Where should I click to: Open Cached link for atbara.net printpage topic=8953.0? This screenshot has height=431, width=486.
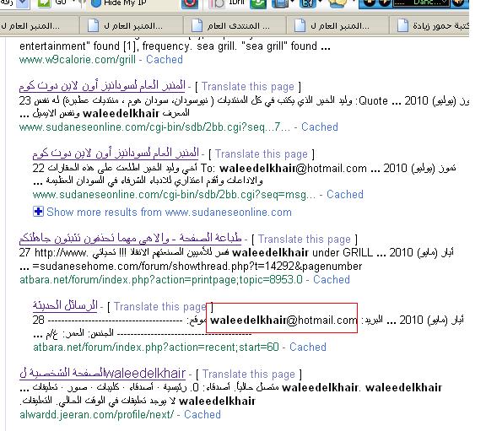click(332, 280)
